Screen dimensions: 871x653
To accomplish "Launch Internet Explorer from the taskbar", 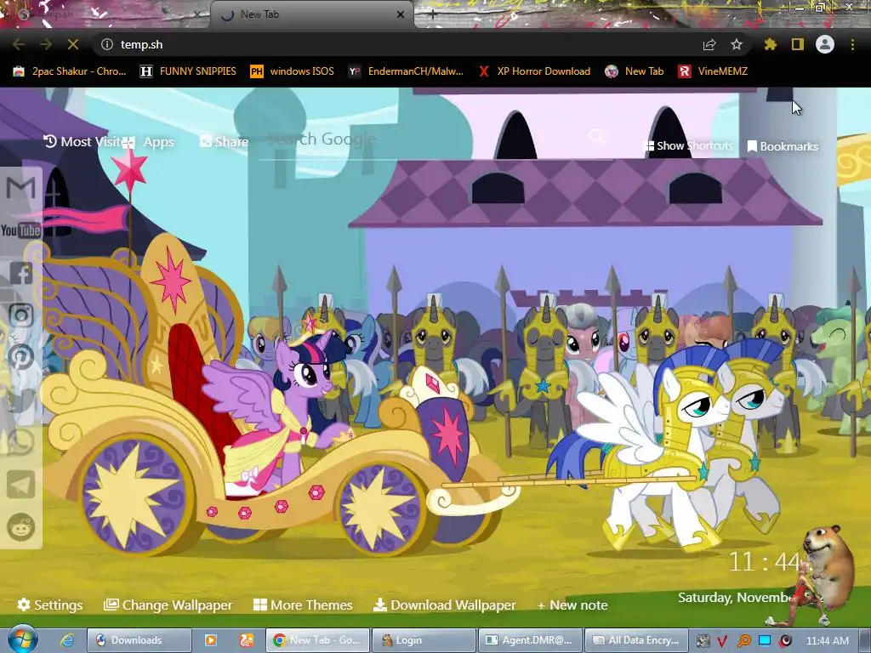I will (67, 640).
